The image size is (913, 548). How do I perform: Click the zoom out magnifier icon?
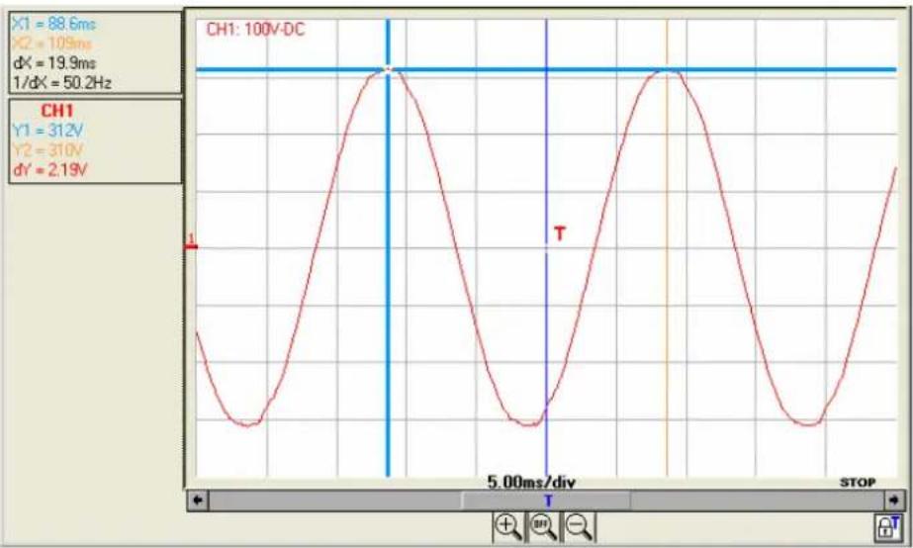(579, 526)
